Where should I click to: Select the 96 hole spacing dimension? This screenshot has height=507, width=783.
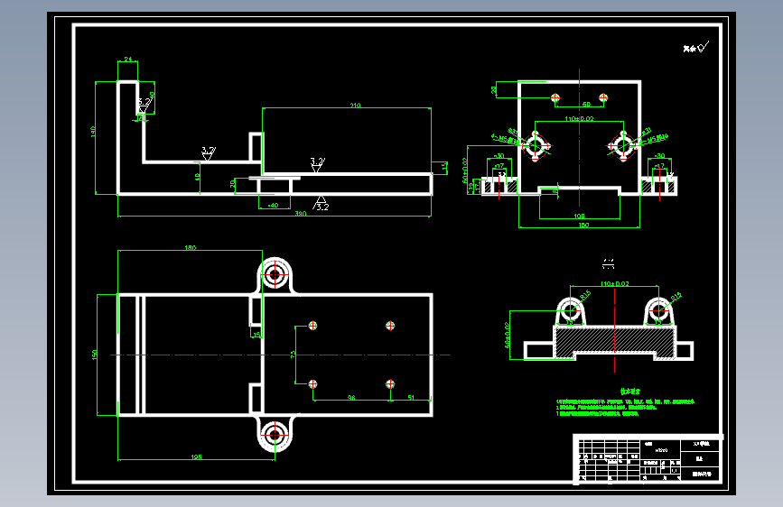351,398
